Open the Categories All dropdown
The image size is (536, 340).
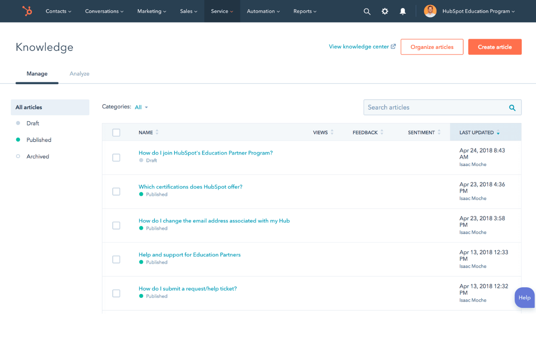[141, 107]
